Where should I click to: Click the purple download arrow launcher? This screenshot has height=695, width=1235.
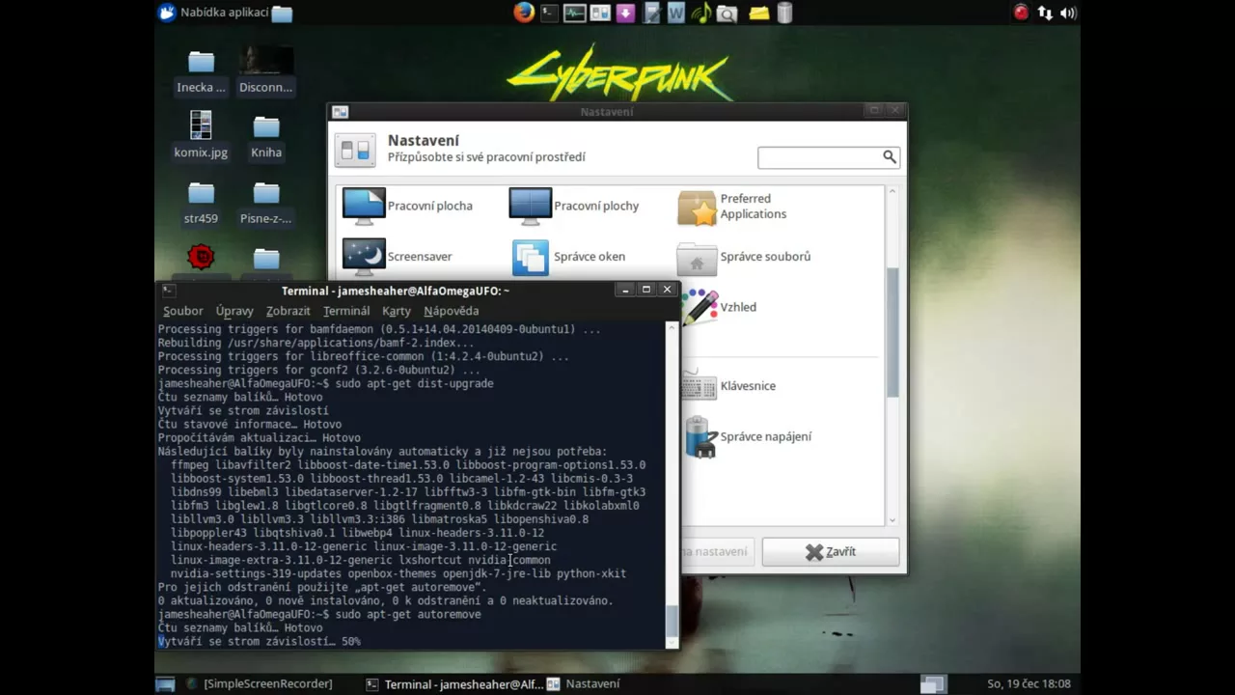click(625, 13)
